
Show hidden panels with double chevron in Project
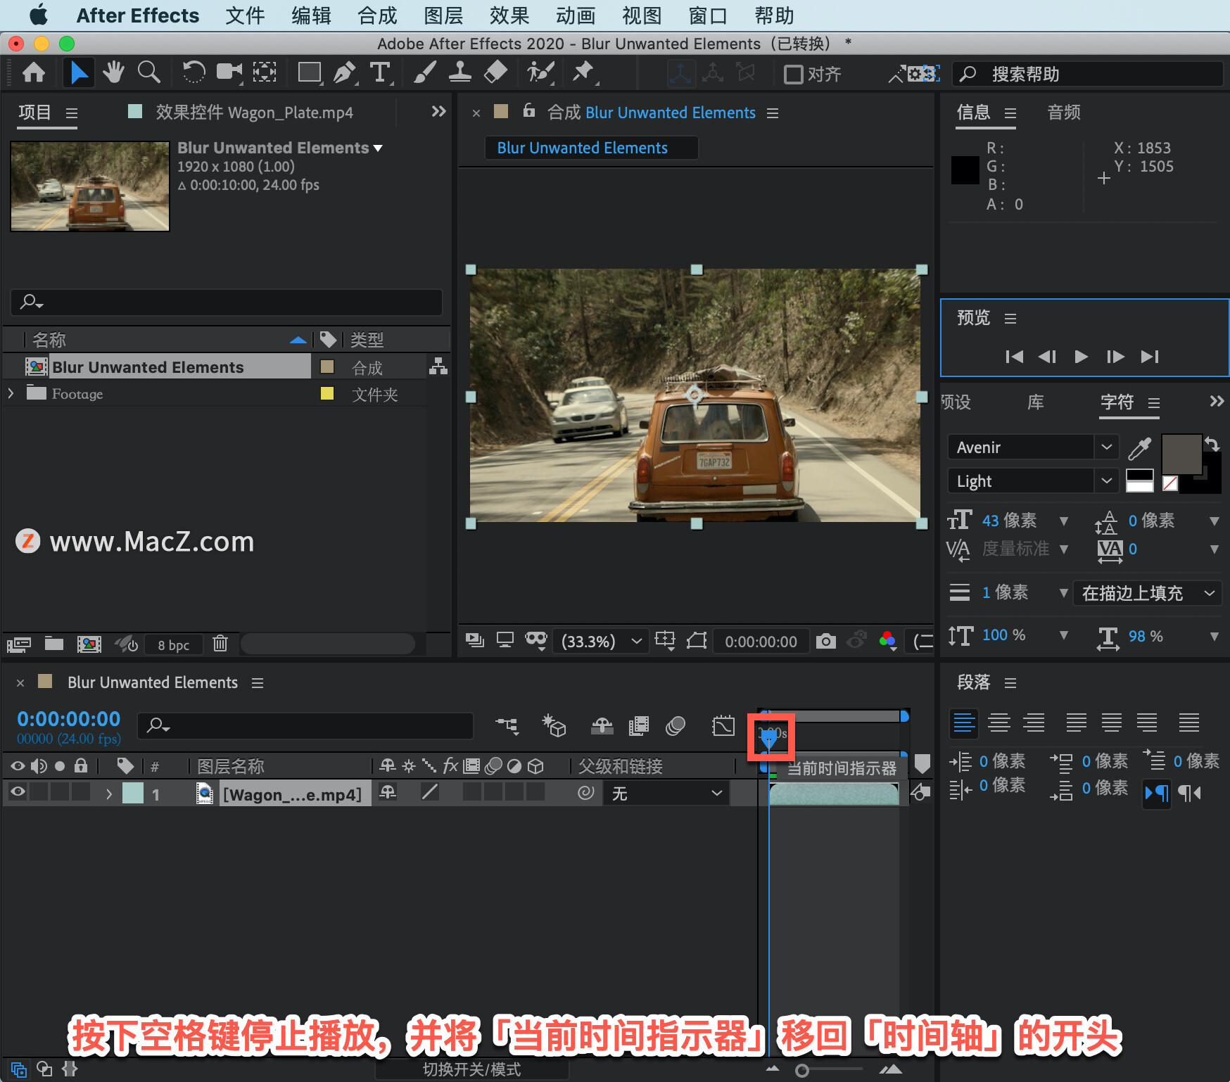coord(438,111)
